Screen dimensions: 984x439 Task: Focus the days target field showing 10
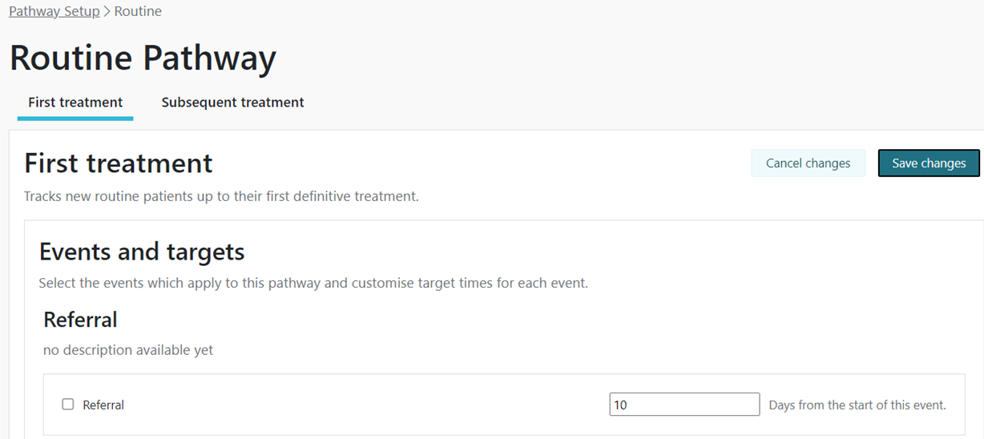point(684,405)
